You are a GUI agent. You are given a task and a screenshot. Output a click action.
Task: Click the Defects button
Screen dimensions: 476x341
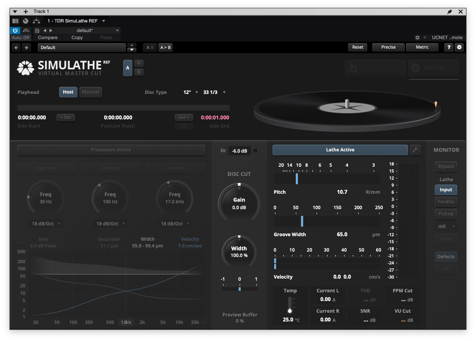[446, 257]
